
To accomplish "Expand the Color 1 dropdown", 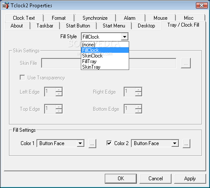I will (x=80, y=143).
